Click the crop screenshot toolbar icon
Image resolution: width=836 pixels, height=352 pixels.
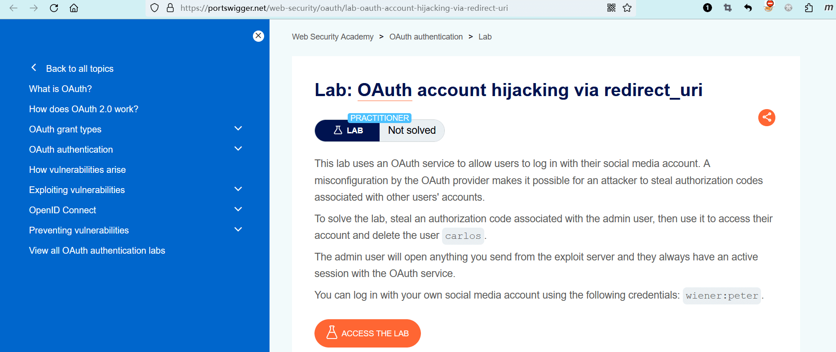[x=728, y=8]
